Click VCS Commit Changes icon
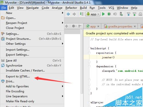Screen dimensions: 143x107 point(134,14)
